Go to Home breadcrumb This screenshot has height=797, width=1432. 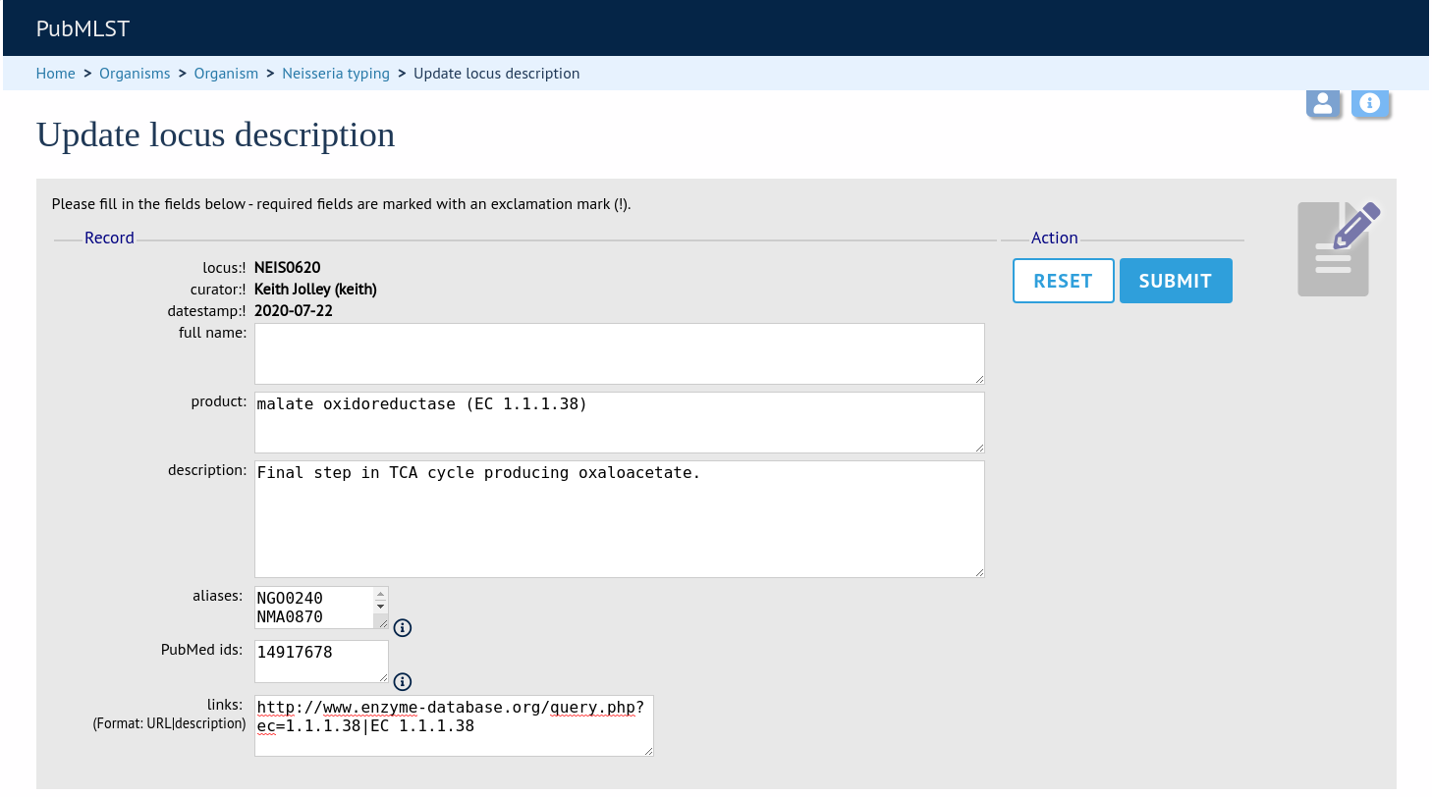pos(56,74)
